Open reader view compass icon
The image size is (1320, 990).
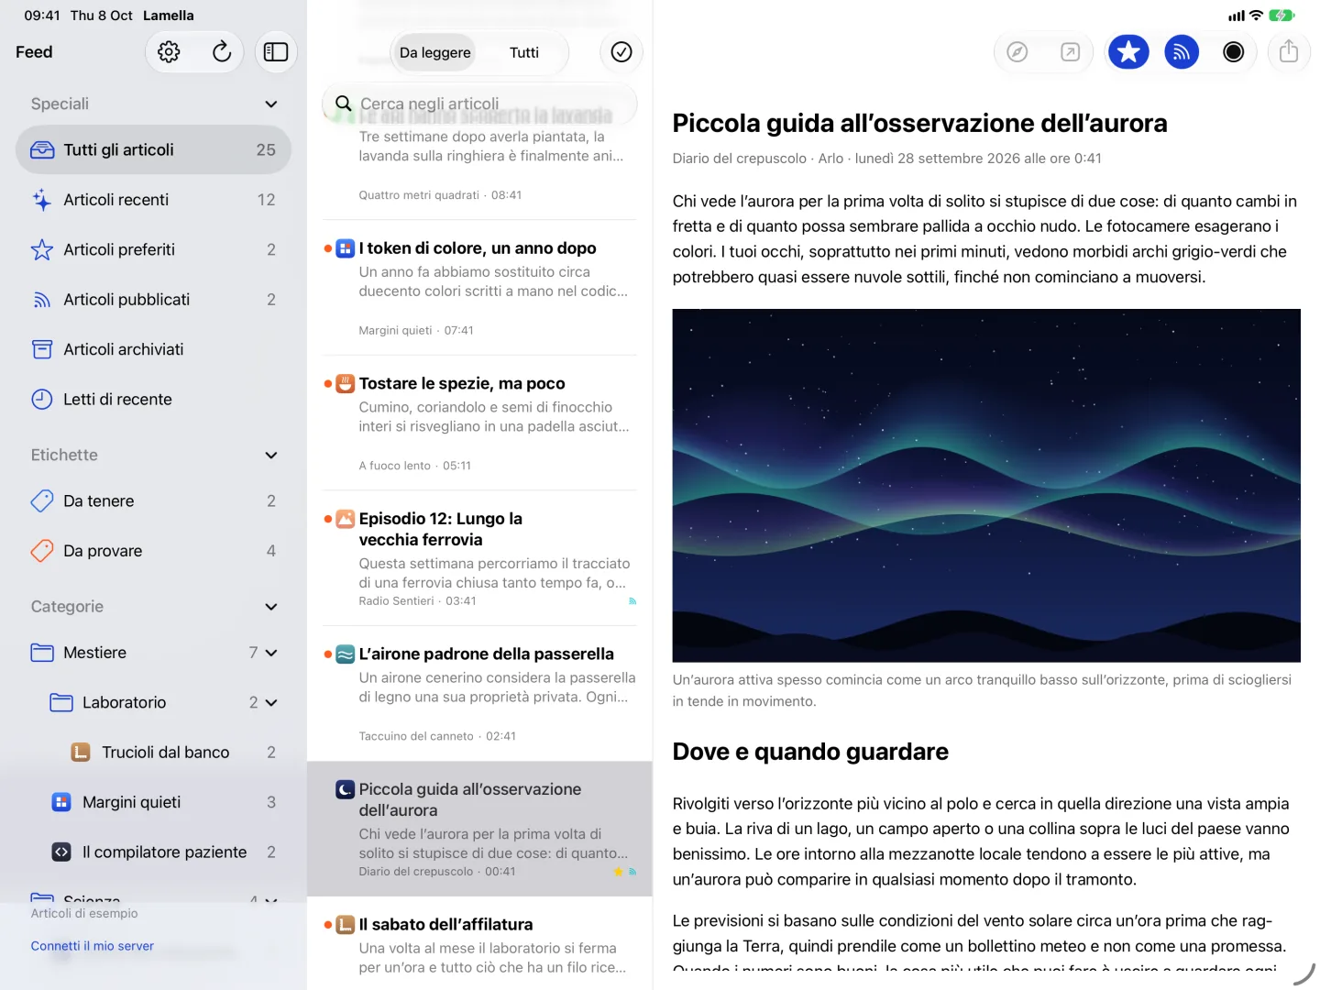click(1017, 52)
